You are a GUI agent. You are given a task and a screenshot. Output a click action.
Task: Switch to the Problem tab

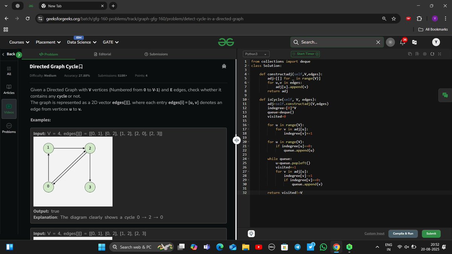49,54
